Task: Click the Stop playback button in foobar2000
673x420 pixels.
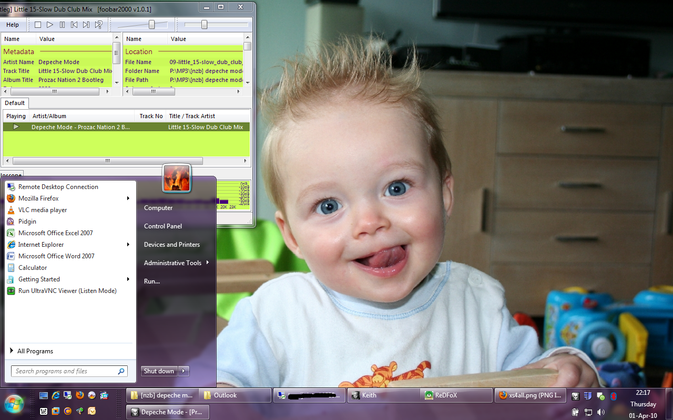Action: tap(37, 25)
